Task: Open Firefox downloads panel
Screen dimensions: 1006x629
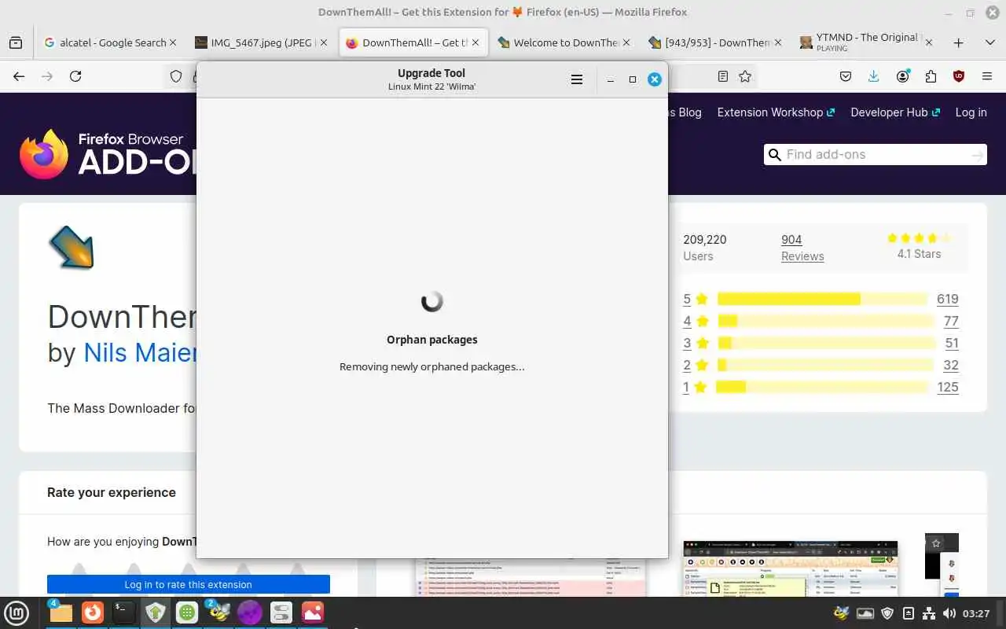Action: pyautogui.click(x=874, y=76)
